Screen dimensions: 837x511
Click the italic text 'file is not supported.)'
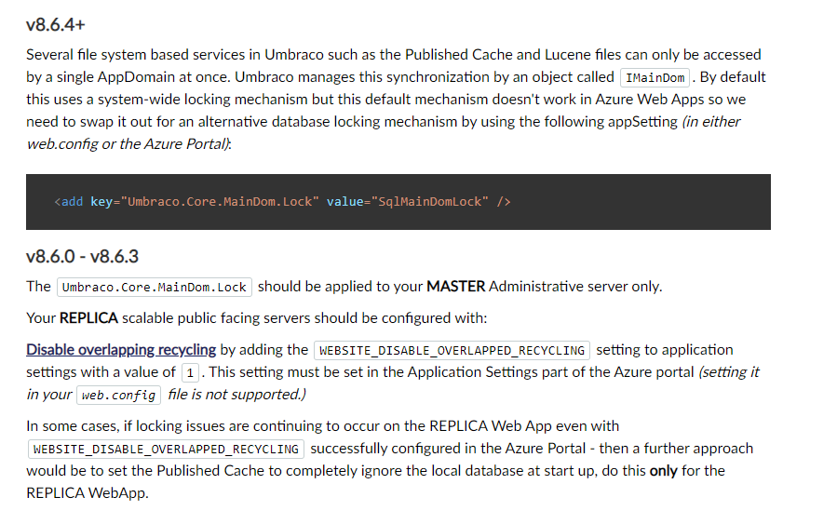[236, 395]
